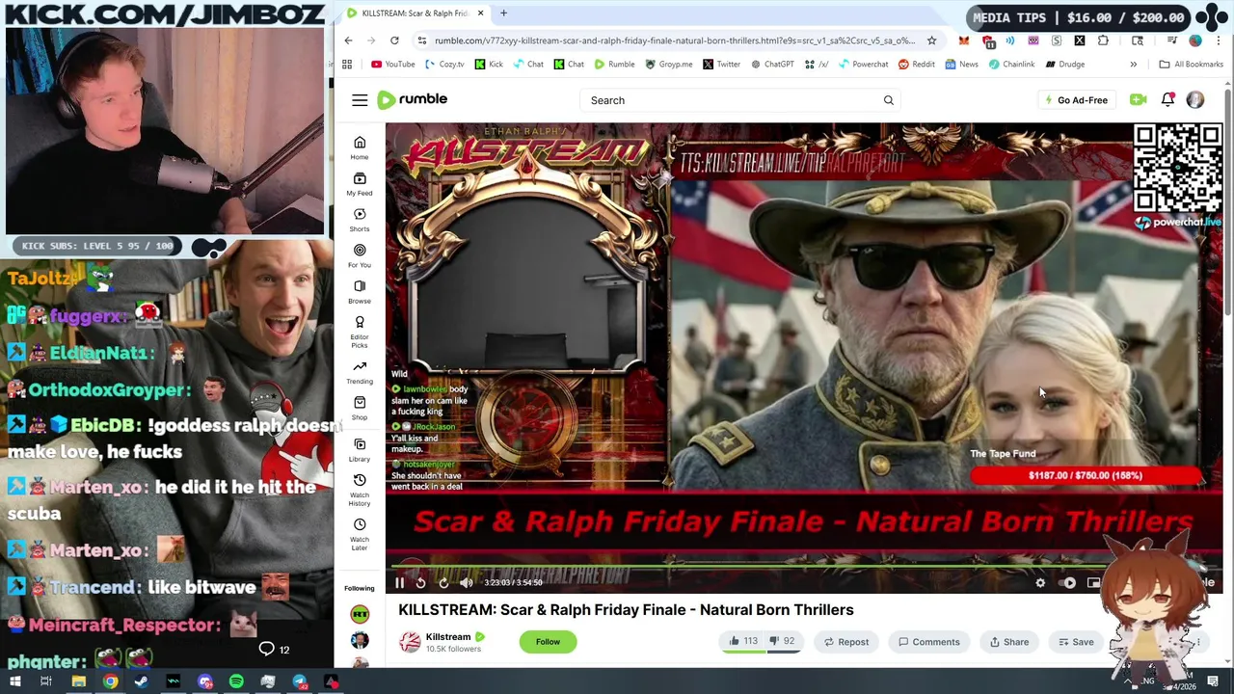Screen dimensions: 1234x694
Task: Bookmark this page with star icon
Action: tap(931, 40)
